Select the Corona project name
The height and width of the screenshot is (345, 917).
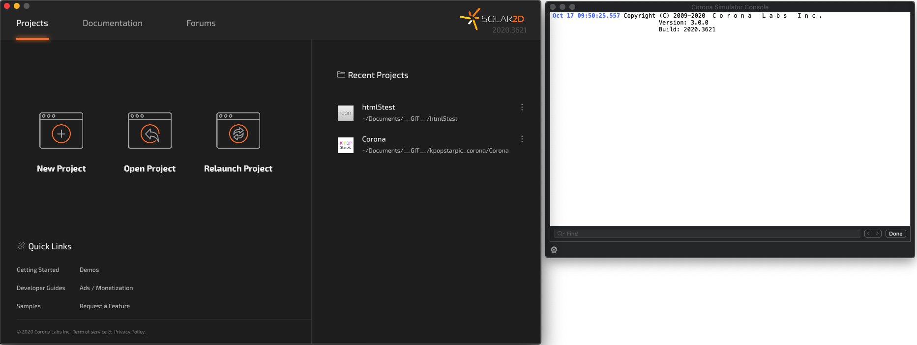click(x=374, y=139)
